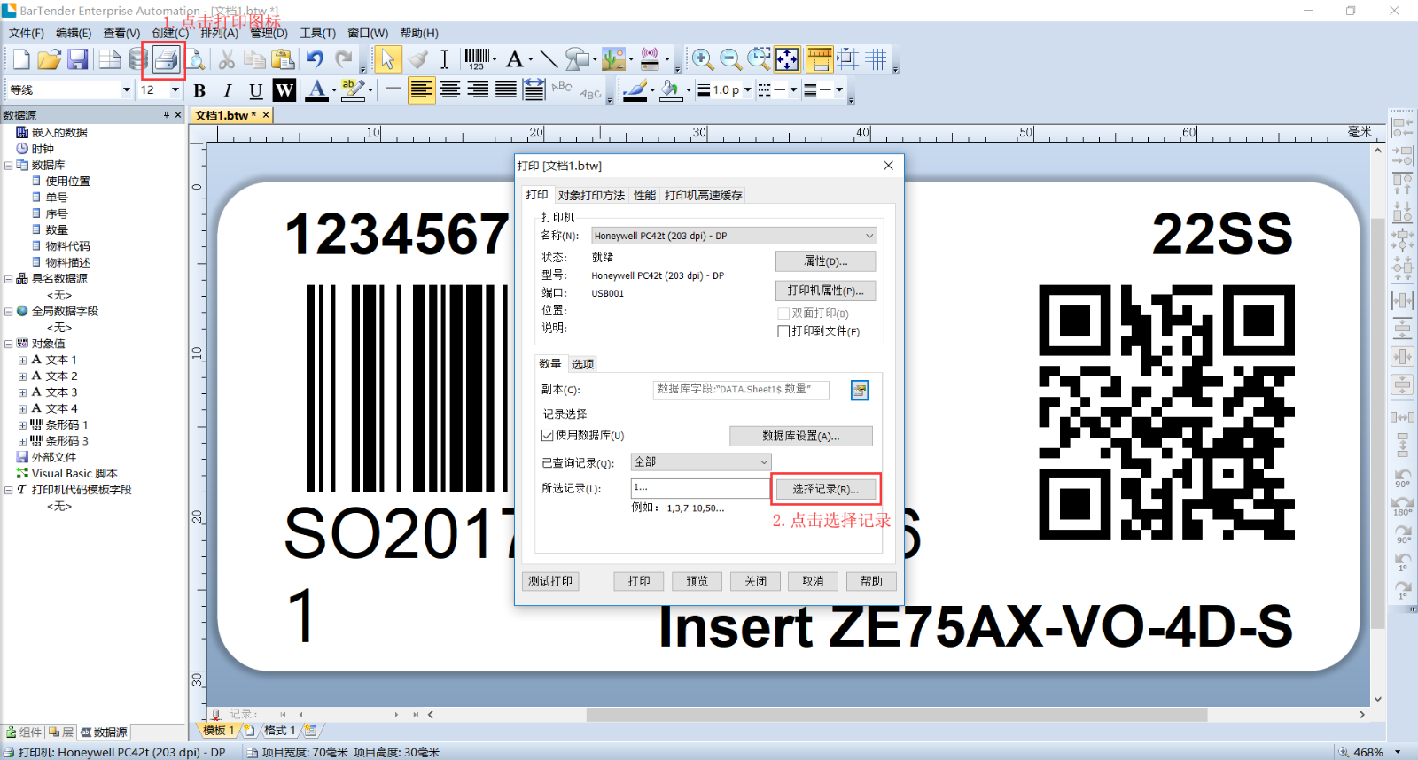
Task: Click the 所选记录 input field
Action: click(699, 488)
